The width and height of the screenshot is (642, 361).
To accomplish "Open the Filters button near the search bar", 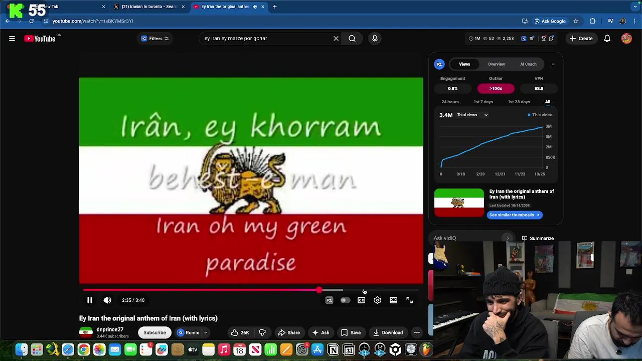I will [x=155, y=38].
